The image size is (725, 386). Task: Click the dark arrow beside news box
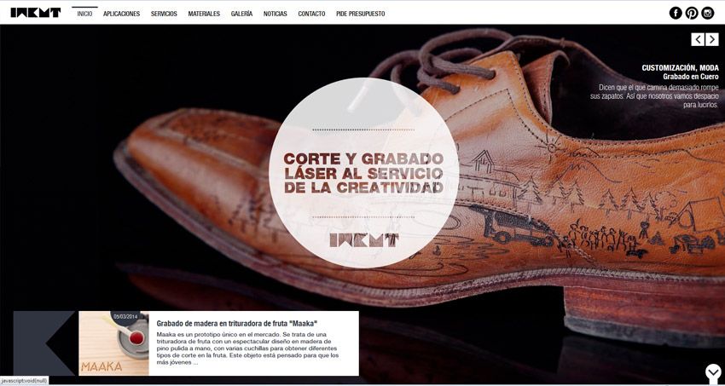[x=43, y=343]
